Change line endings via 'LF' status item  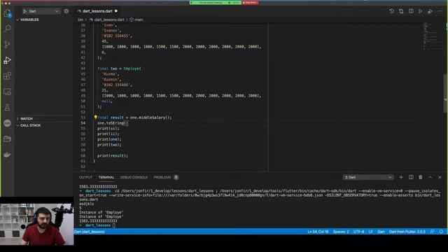click(x=370, y=232)
